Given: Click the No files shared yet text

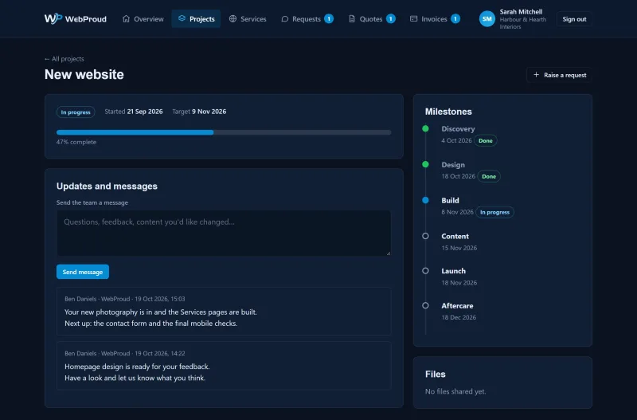Looking at the screenshot, I should [455, 391].
